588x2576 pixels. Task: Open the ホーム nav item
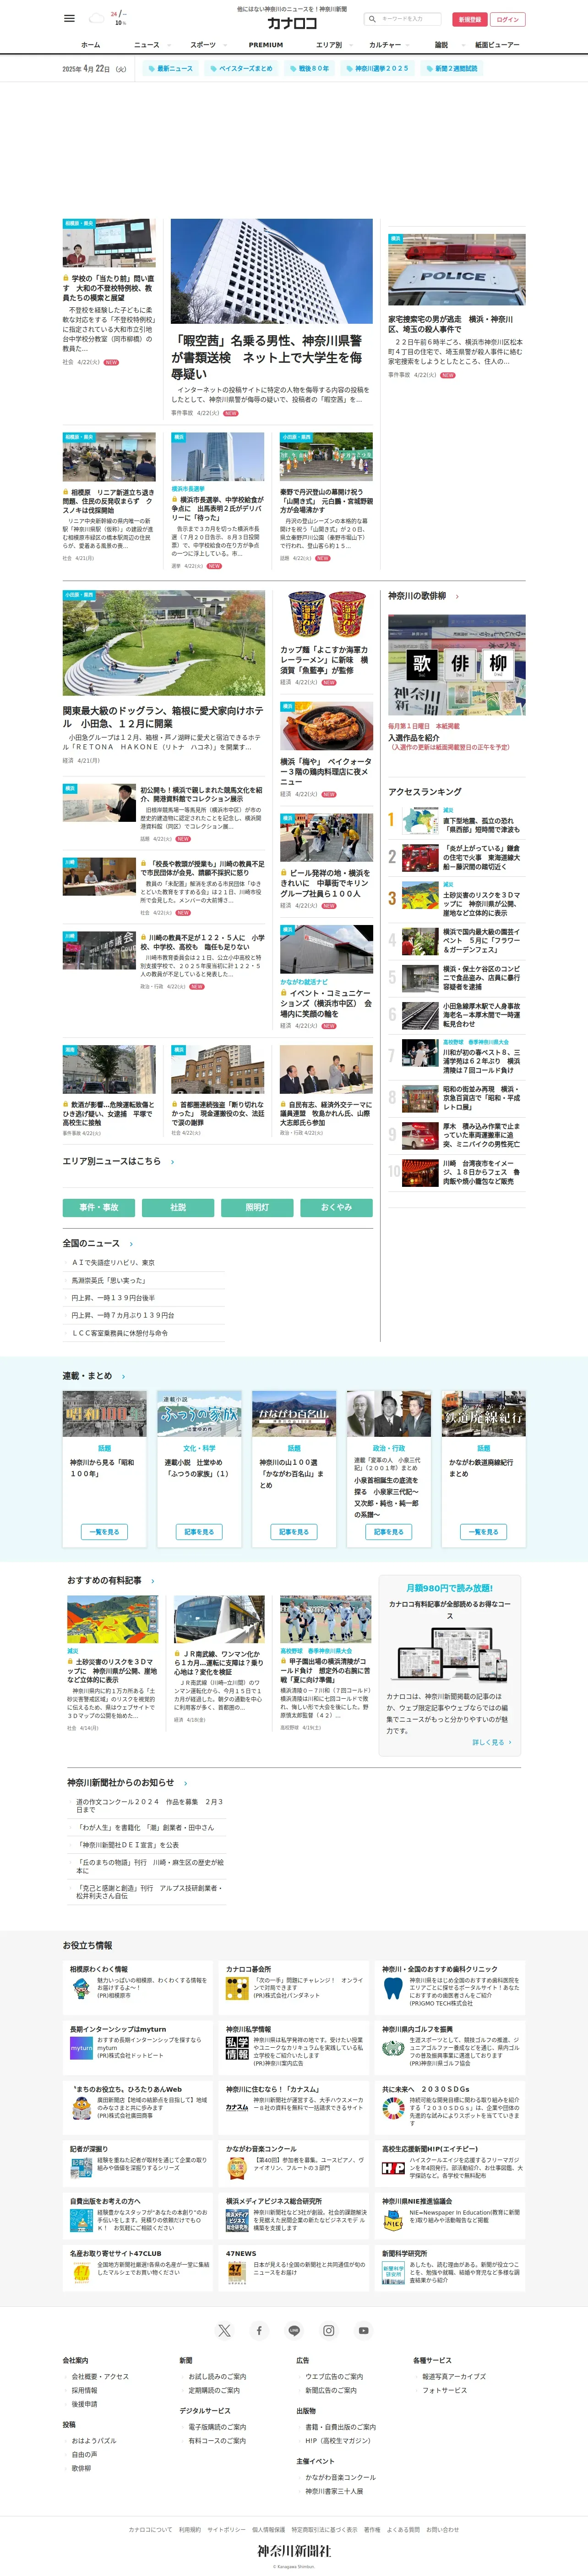[x=91, y=45]
